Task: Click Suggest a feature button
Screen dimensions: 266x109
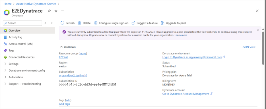Action: click(145, 23)
